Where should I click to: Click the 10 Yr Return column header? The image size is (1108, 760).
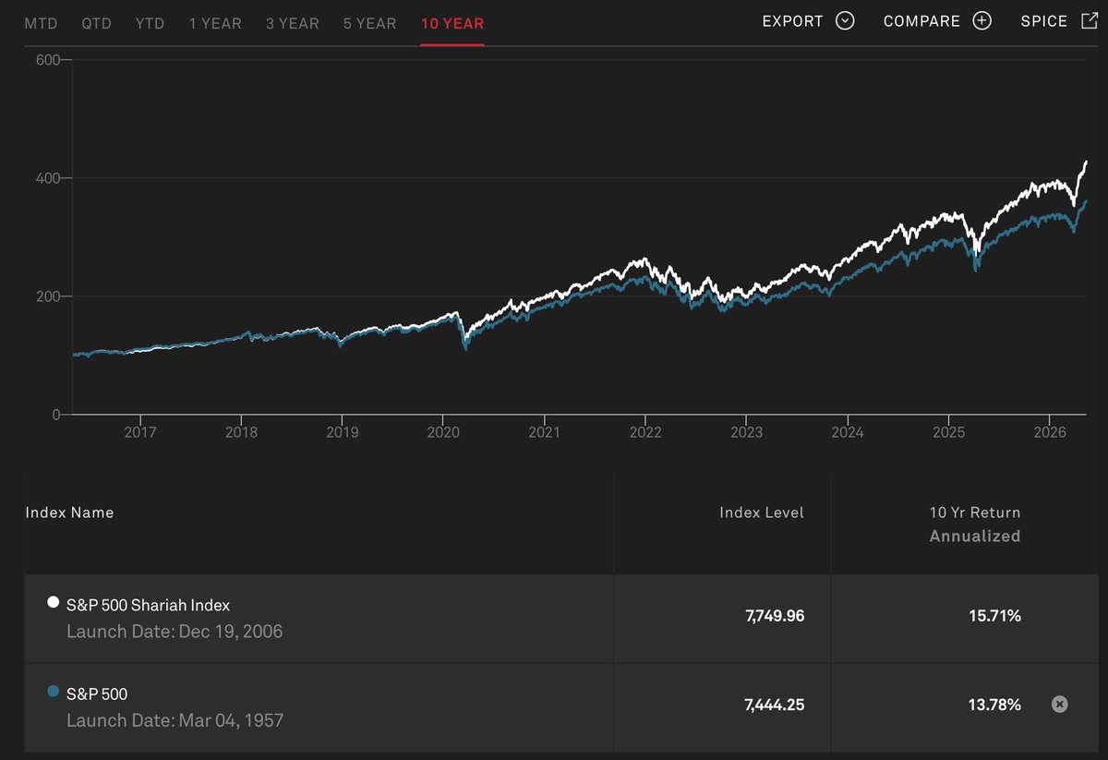point(974,513)
